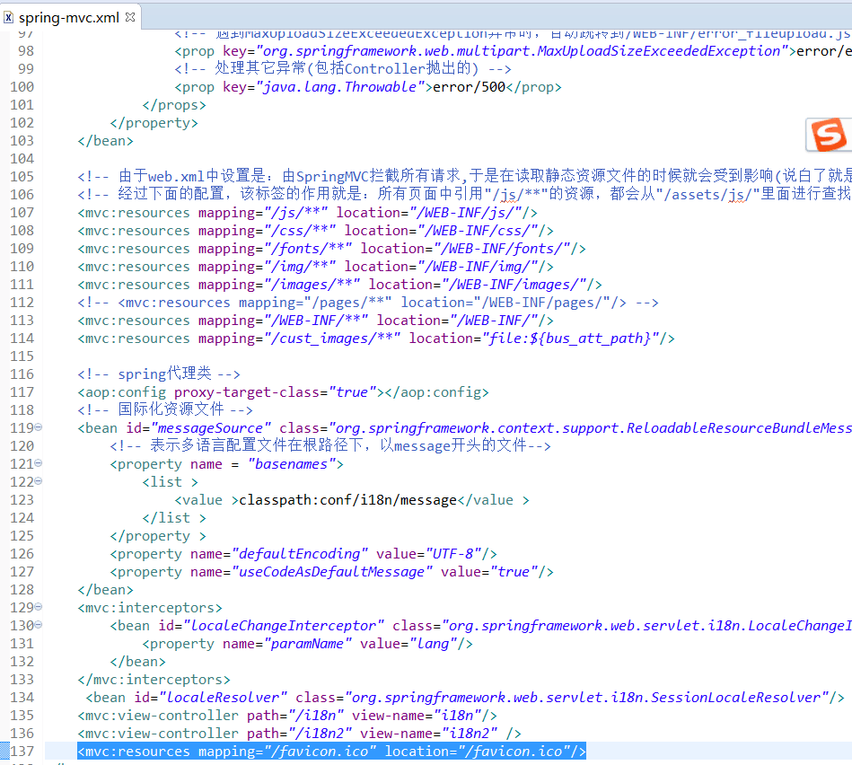Image resolution: width=852 pixels, height=765 pixels.
Task: Click the orange Sogou input method icon
Action: pos(828,136)
